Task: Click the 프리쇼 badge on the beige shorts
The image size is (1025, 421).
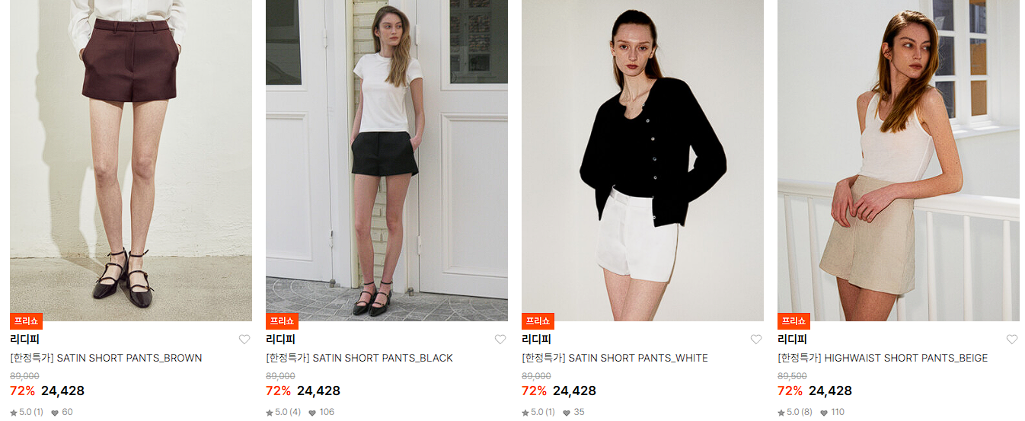Action: tap(793, 321)
